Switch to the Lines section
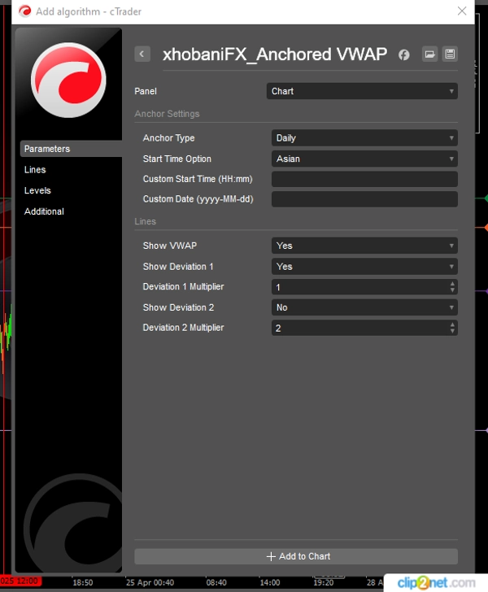 pyautogui.click(x=35, y=170)
